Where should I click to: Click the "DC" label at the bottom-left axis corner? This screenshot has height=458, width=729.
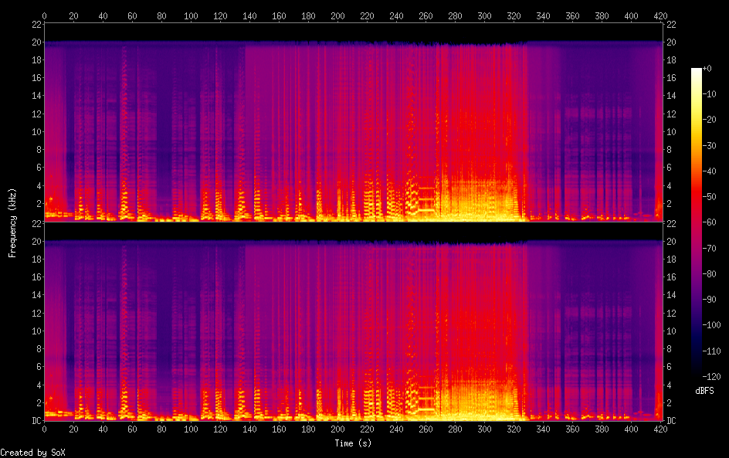(36, 421)
